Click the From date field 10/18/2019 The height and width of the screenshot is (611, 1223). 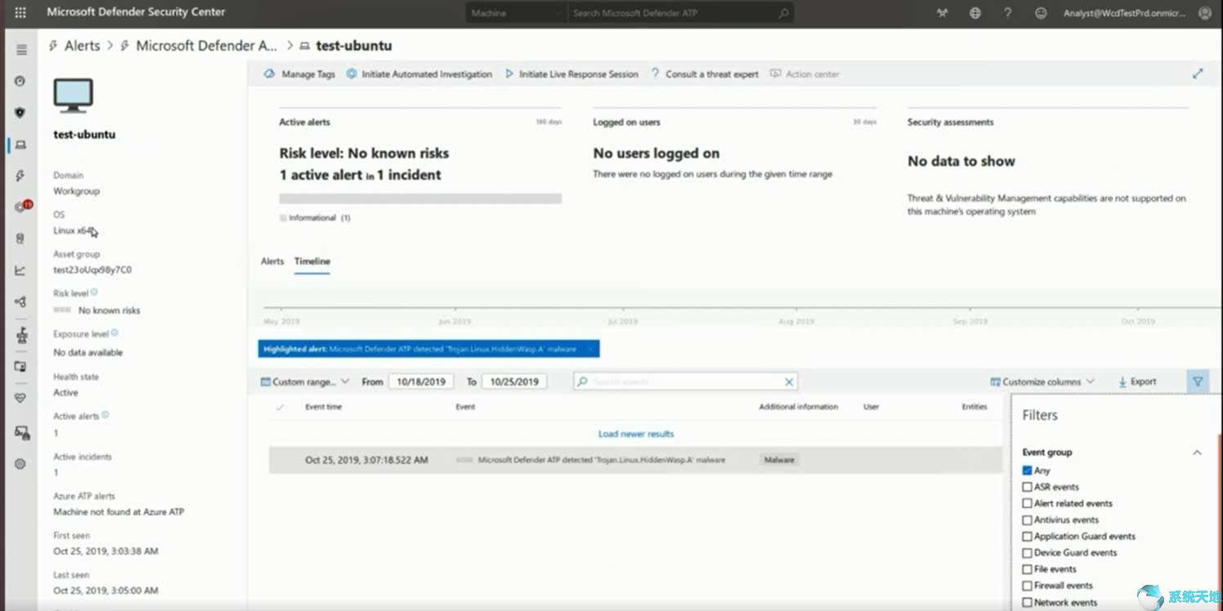[420, 381]
